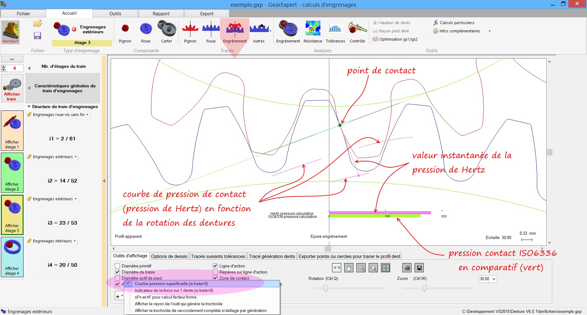Open file via folder icon

coord(38,24)
